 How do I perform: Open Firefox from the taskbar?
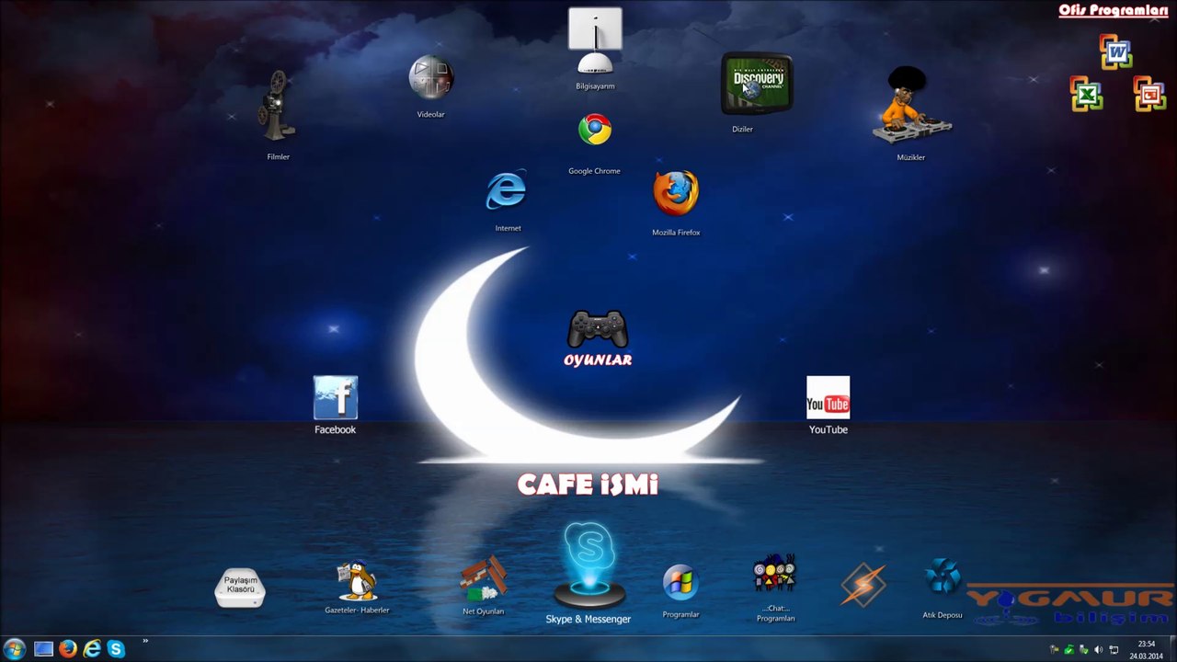[x=67, y=649]
